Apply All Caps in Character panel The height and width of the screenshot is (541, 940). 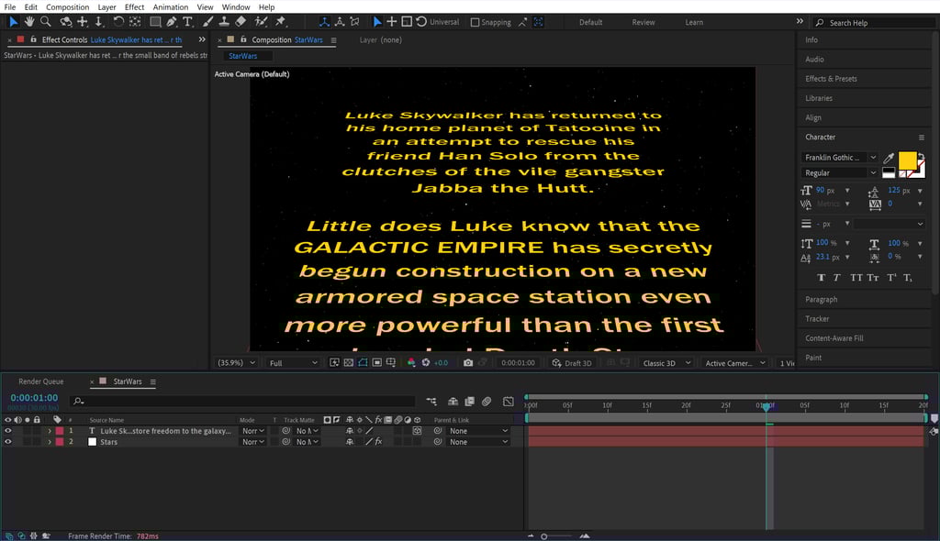click(856, 278)
